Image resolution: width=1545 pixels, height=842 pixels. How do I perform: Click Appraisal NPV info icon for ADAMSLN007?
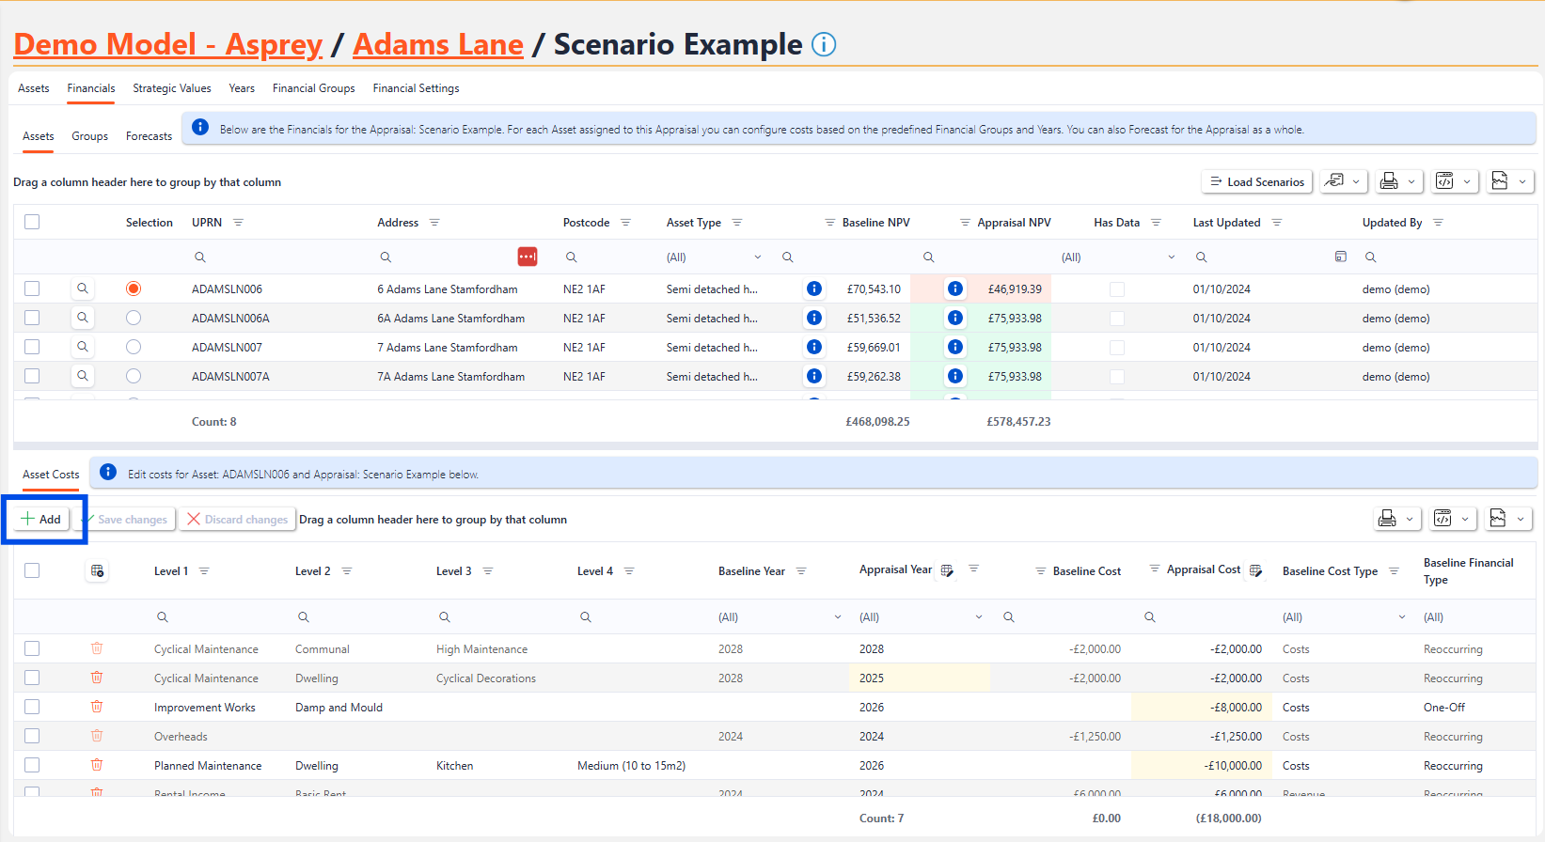pyautogui.click(x=955, y=348)
